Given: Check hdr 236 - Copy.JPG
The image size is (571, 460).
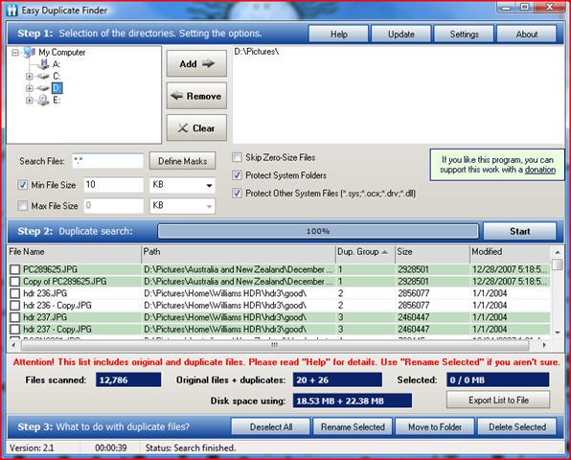Looking at the screenshot, I should point(15,306).
